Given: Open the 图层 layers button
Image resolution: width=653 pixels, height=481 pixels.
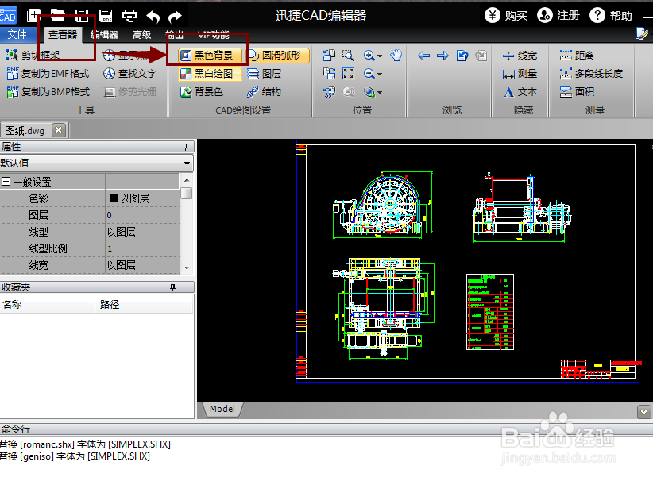Looking at the screenshot, I should [265, 74].
